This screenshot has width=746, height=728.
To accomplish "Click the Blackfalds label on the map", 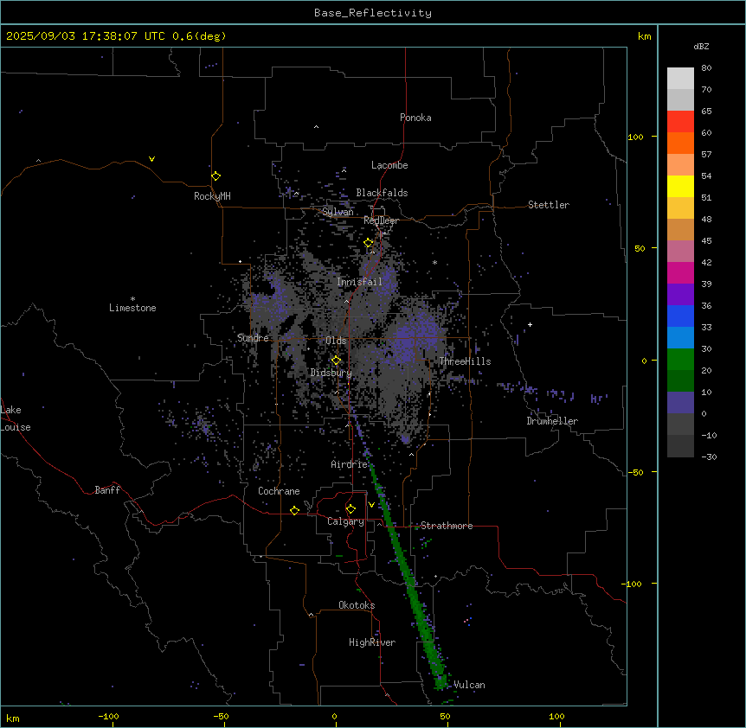I will pyautogui.click(x=382, y=193).
